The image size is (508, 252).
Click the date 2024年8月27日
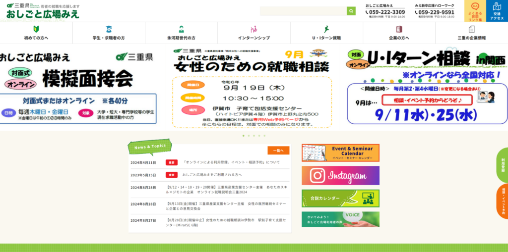pos(143,220)
